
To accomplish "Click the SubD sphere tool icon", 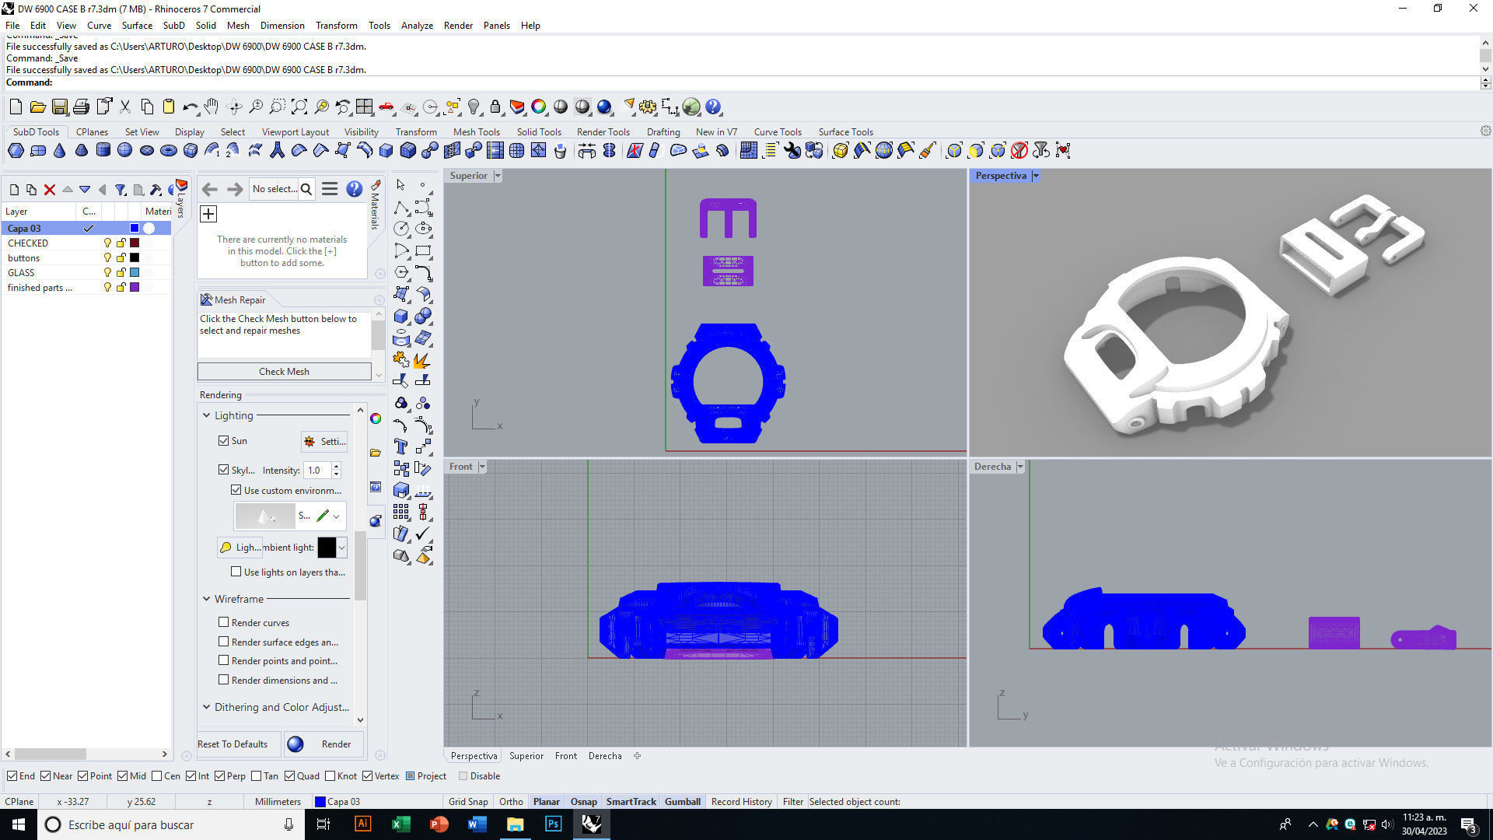I will (x=124, y=151).
